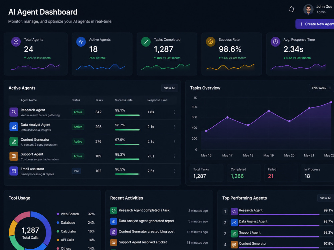Click View All in Active Agents
The height and width of the screenshot is (250, 334).
point(170,88)
